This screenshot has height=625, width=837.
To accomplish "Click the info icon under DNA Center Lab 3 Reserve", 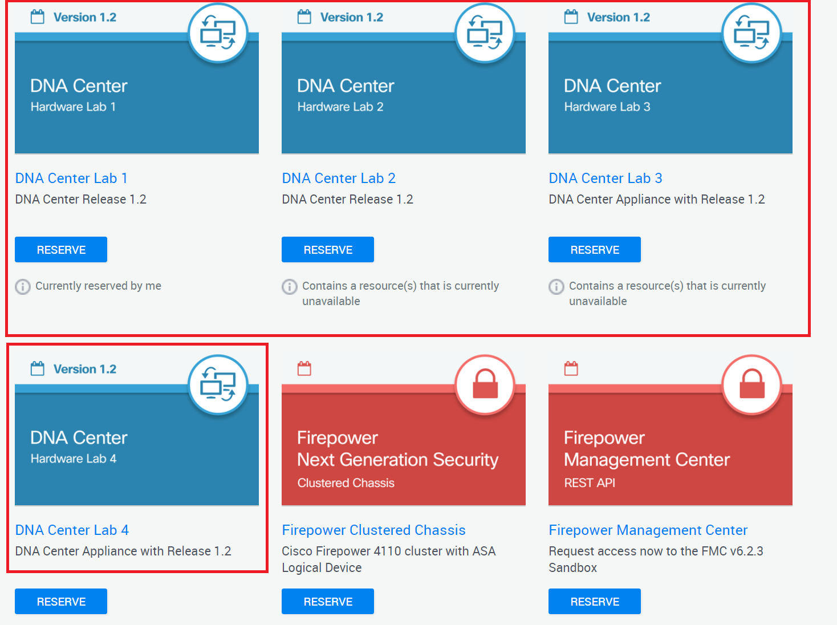I will coord(556,286).
